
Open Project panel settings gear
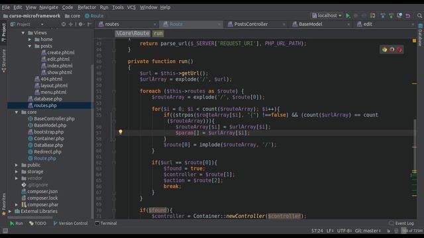[x=81, y=24]
